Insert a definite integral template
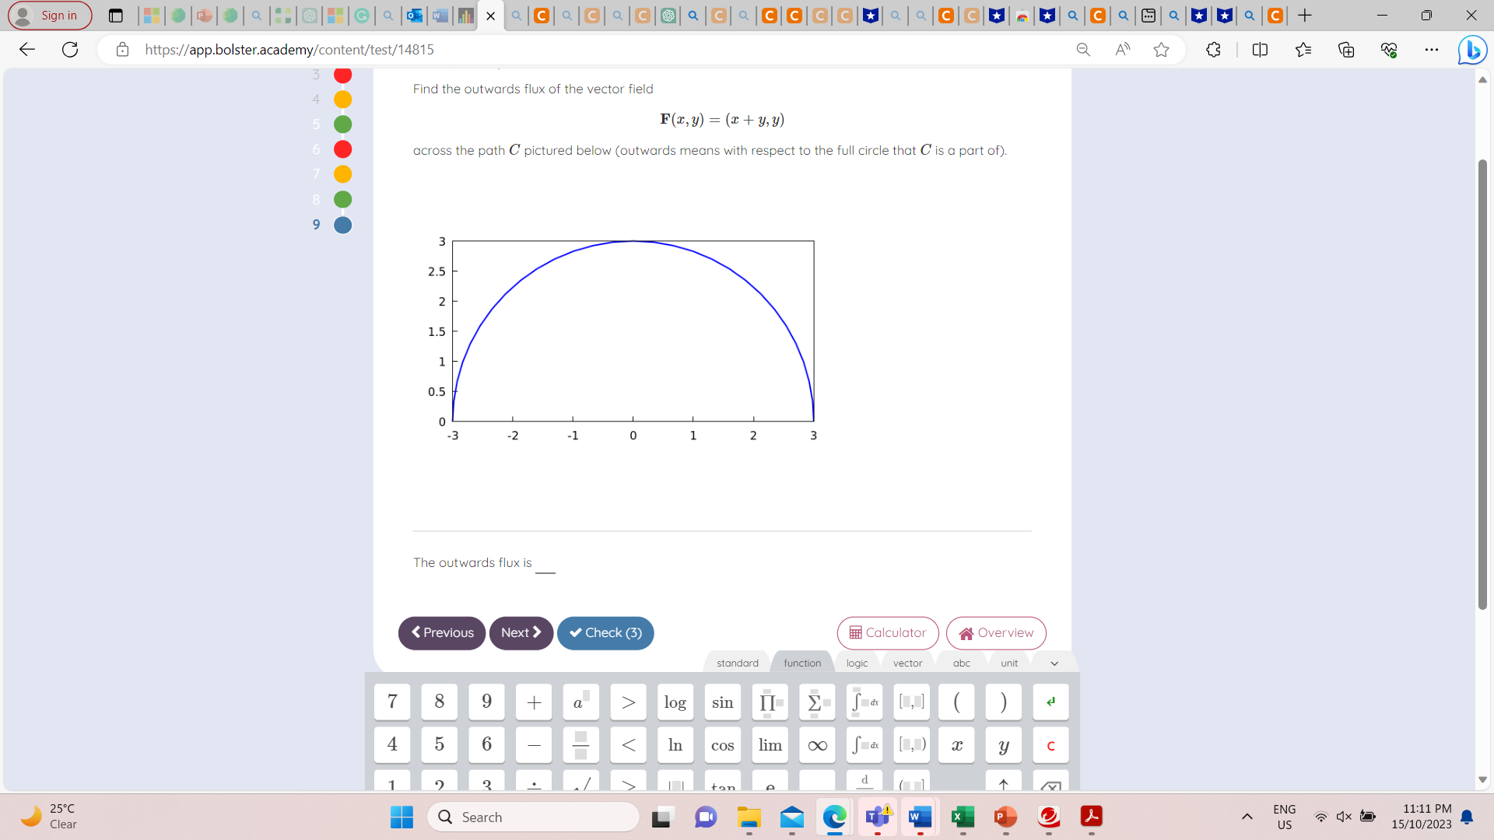 click(864, 702)
